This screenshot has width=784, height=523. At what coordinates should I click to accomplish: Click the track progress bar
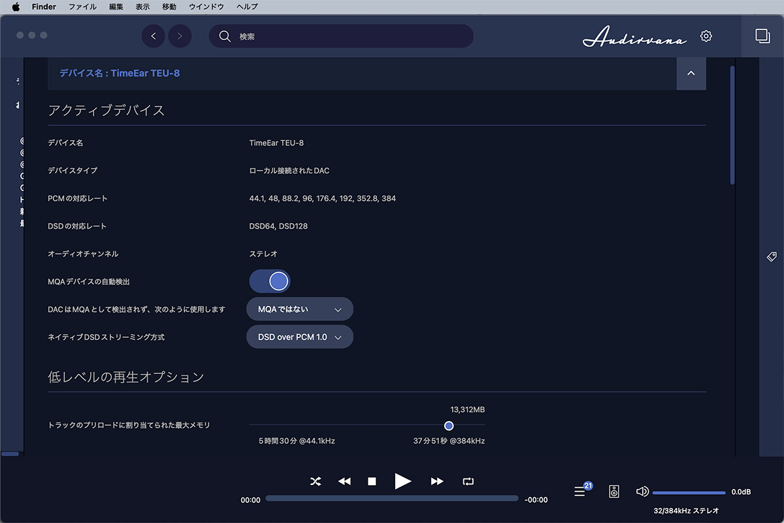392,498
